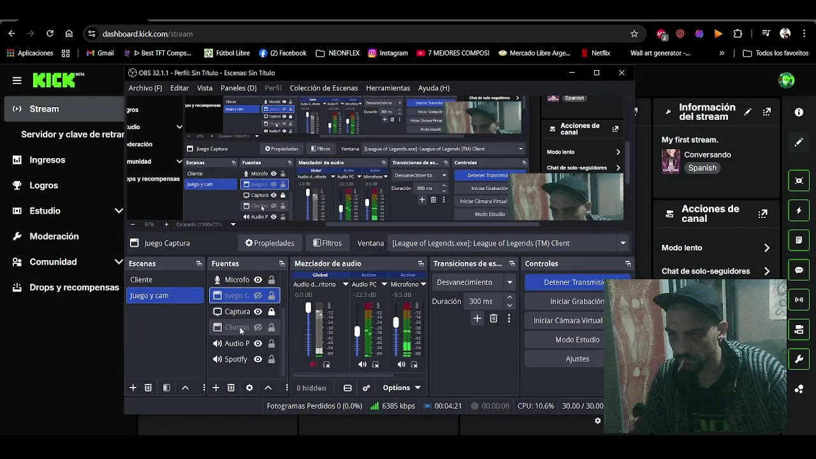
Task: Toggle the mixer layout icon beside 0 hidden
Action: pyautogui.click(x=347, y=388)
